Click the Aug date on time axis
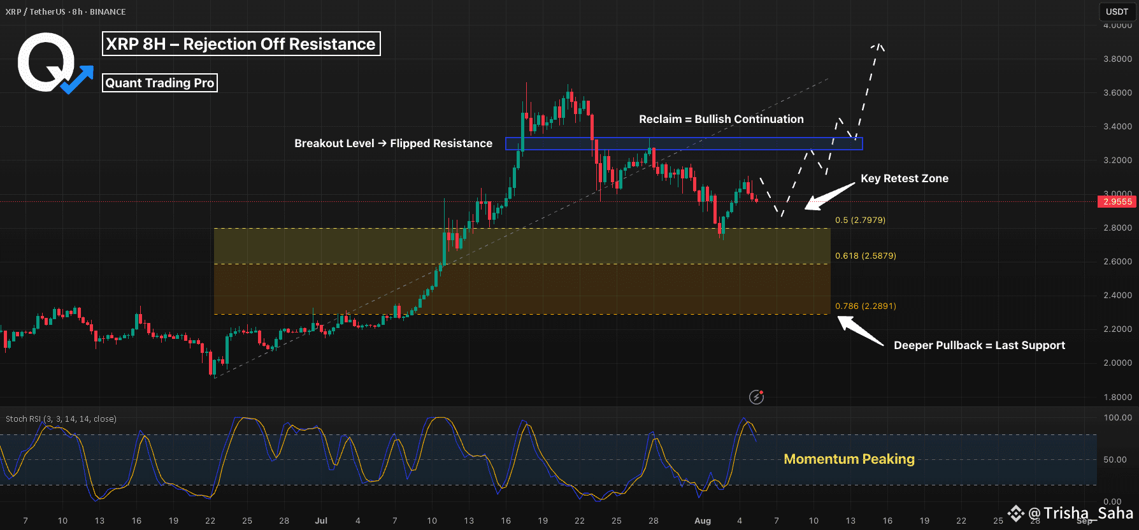 703,520
